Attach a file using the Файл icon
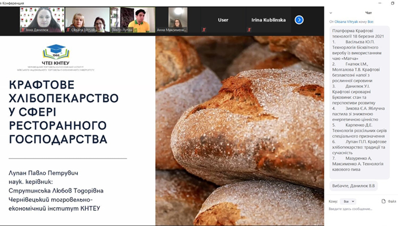Viewport: 398px width, 226px height. coord(388,201)
